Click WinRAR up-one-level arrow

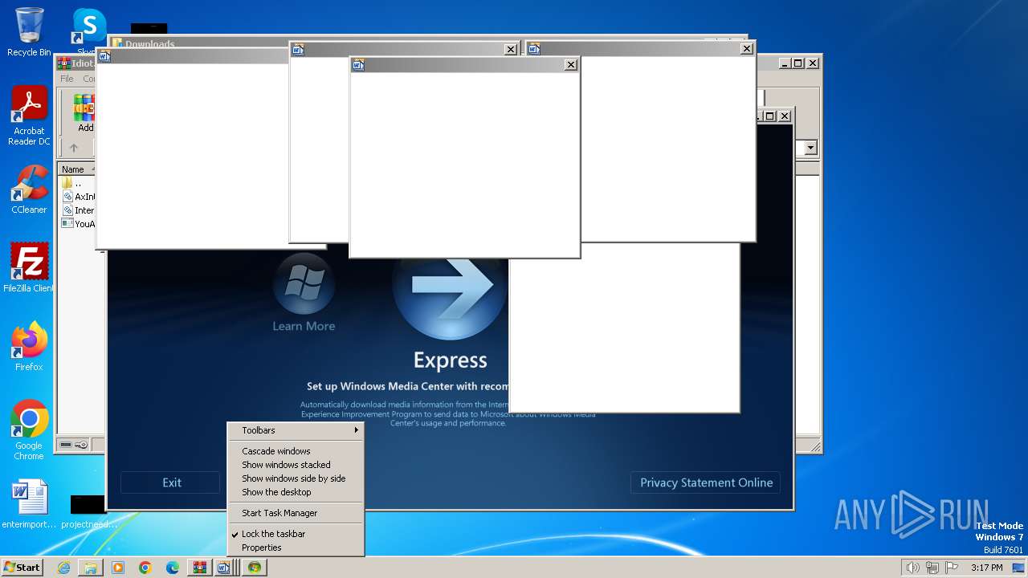coord(74,148)
